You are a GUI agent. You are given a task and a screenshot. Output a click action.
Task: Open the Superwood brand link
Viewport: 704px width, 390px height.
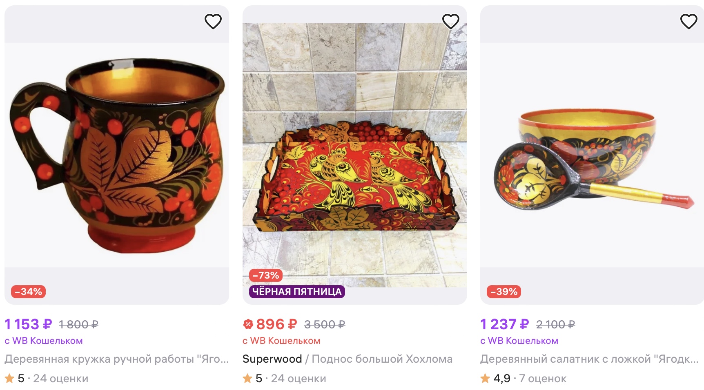[x=272, y=359]
